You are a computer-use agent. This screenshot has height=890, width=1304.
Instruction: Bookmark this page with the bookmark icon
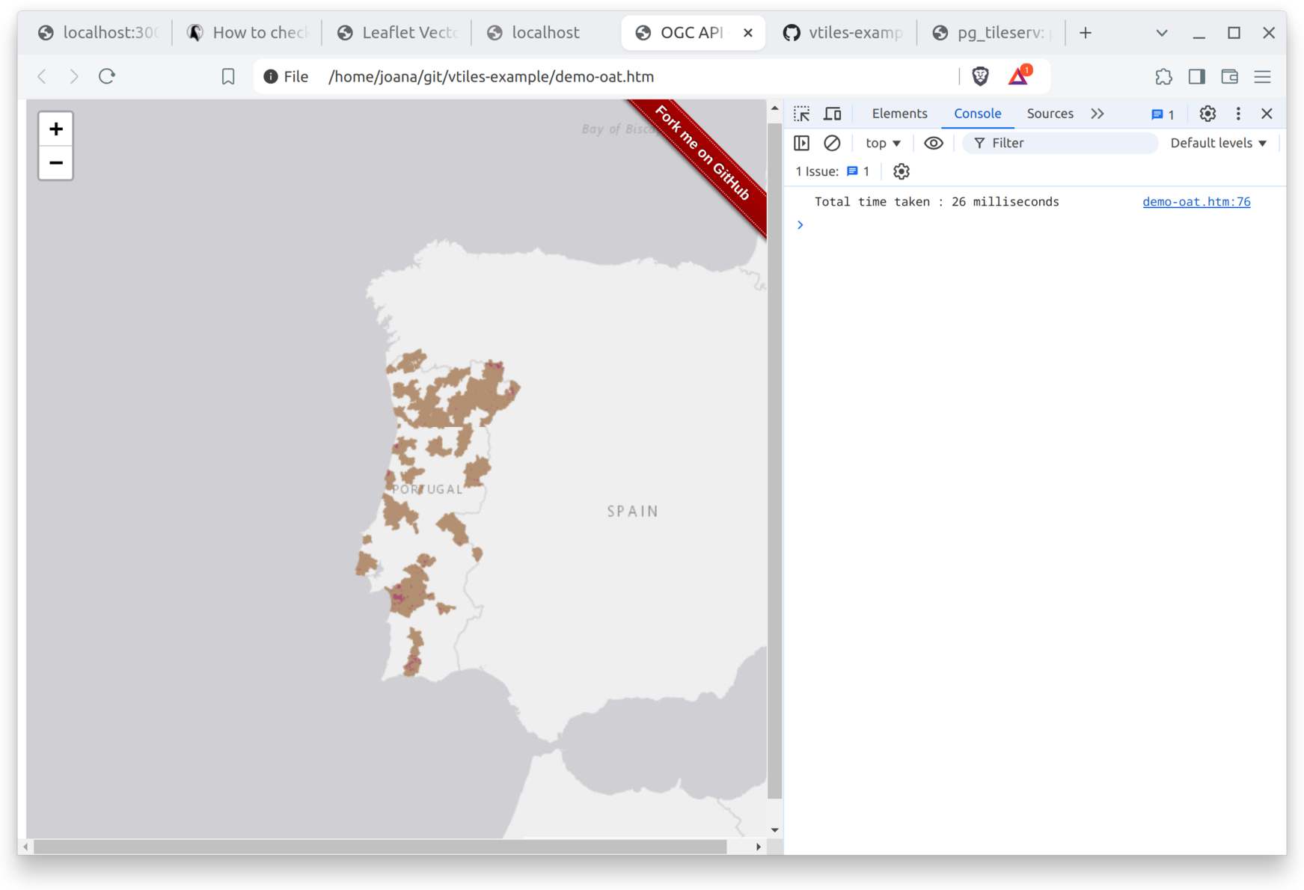(228, 76)
